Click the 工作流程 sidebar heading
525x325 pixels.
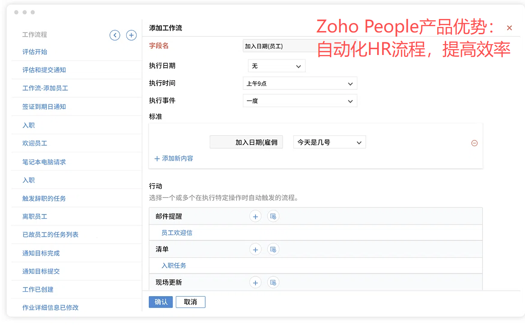click(x=35, y=35)
